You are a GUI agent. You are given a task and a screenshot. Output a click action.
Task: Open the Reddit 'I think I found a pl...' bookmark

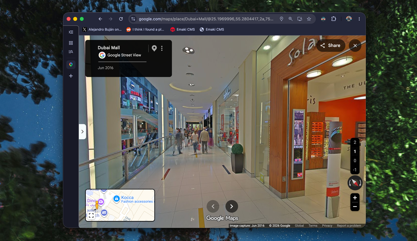coord(145,29)
